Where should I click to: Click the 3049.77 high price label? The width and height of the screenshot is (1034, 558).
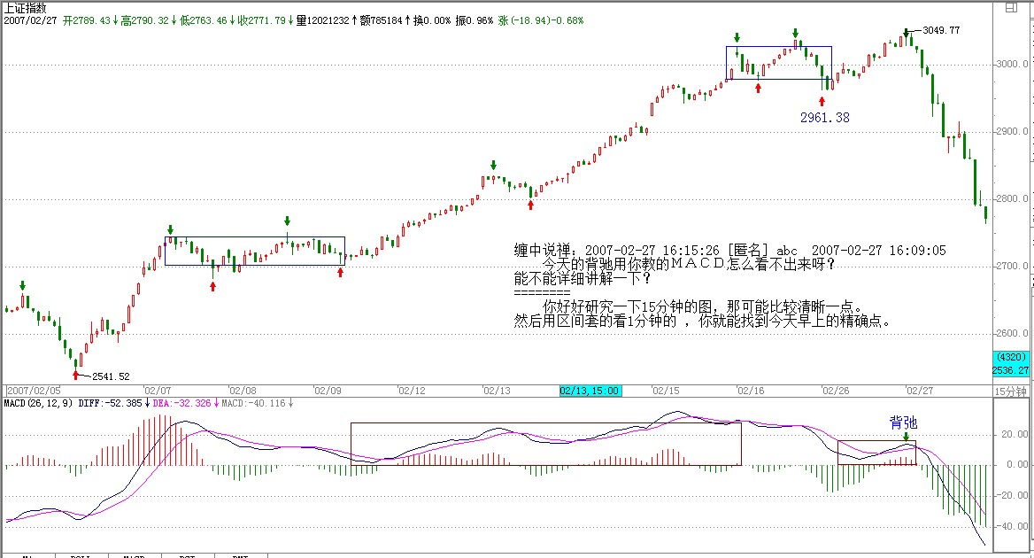[941, 30]
